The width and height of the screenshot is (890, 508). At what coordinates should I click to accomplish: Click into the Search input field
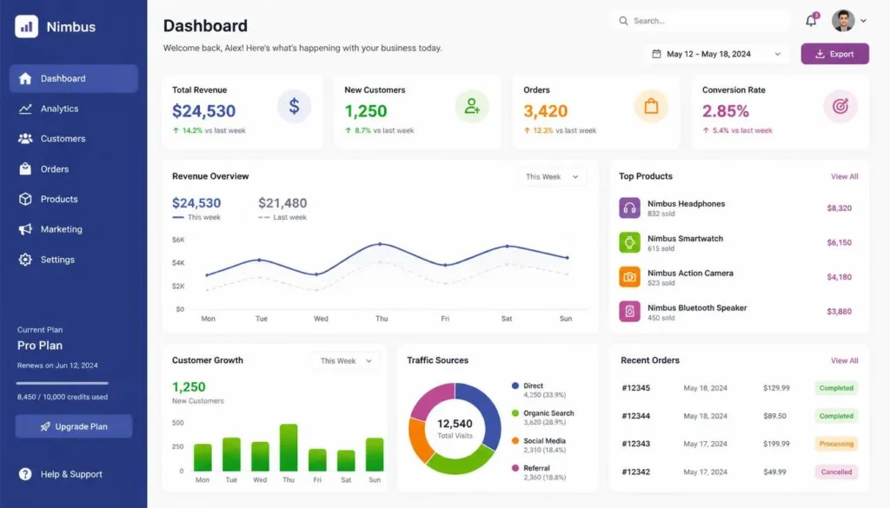point(701,21)
